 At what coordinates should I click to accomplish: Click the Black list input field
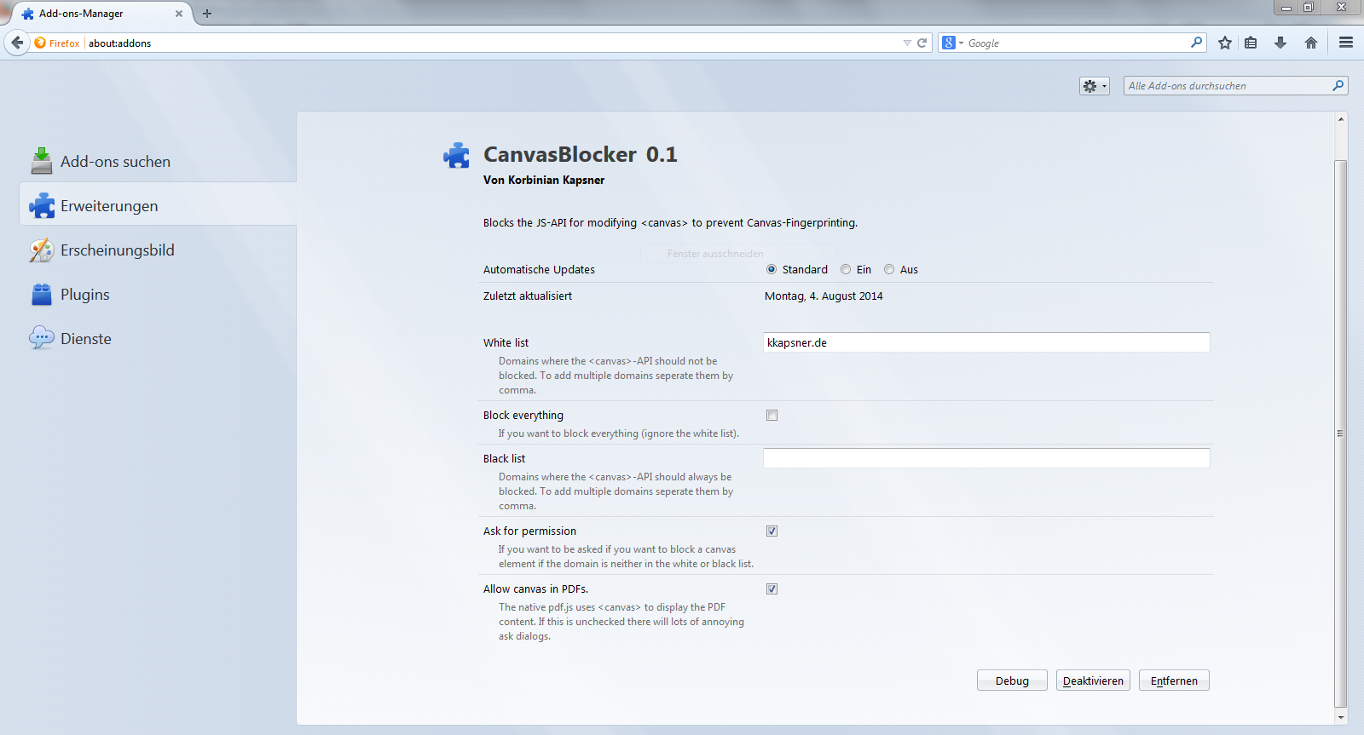pos(986,458)
